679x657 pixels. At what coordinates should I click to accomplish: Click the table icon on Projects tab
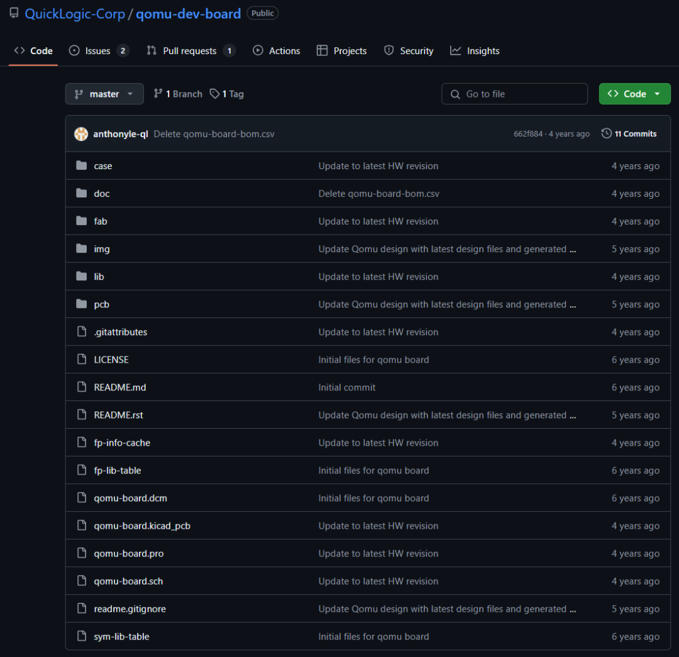point(322,50)
